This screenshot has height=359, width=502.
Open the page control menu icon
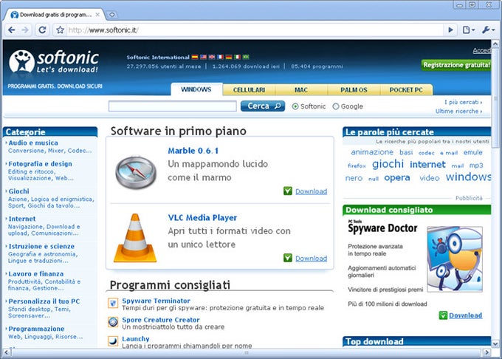click(x=468, y=30)
